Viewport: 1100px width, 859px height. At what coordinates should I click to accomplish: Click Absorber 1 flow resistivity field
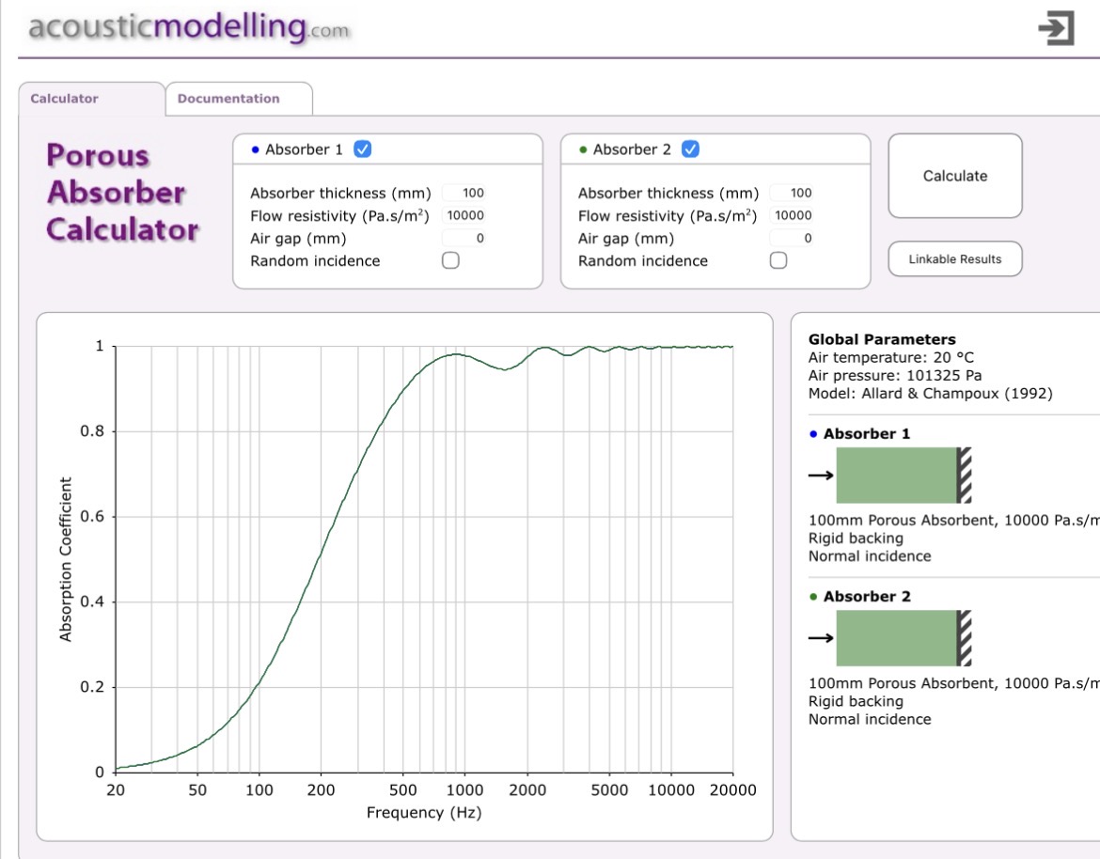[x=464, y=215]
